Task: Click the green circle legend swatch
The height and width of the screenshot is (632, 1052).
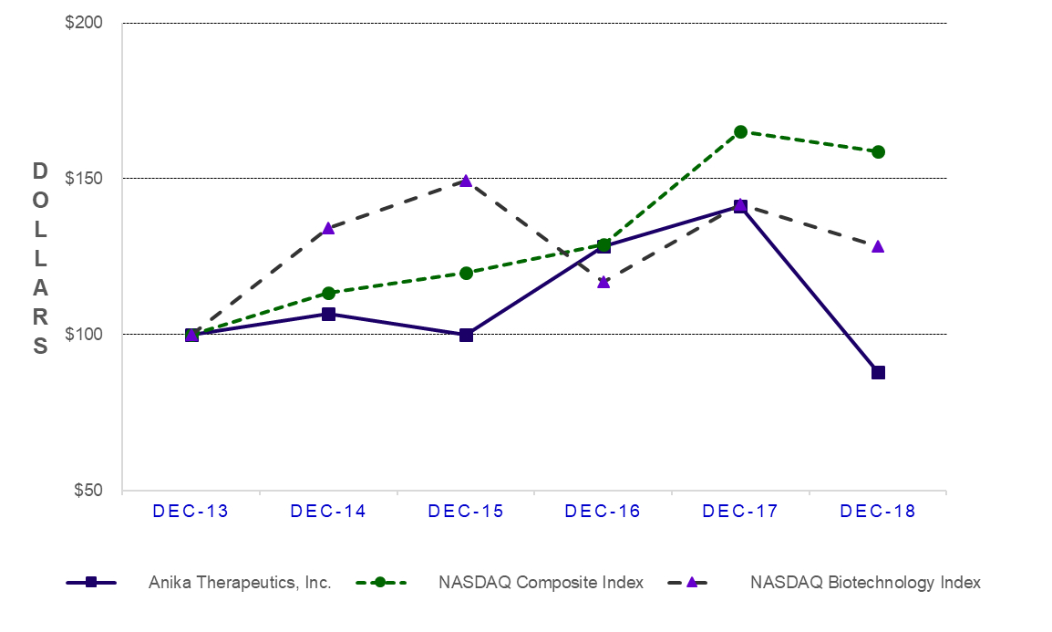Action: tap(381, 583)
